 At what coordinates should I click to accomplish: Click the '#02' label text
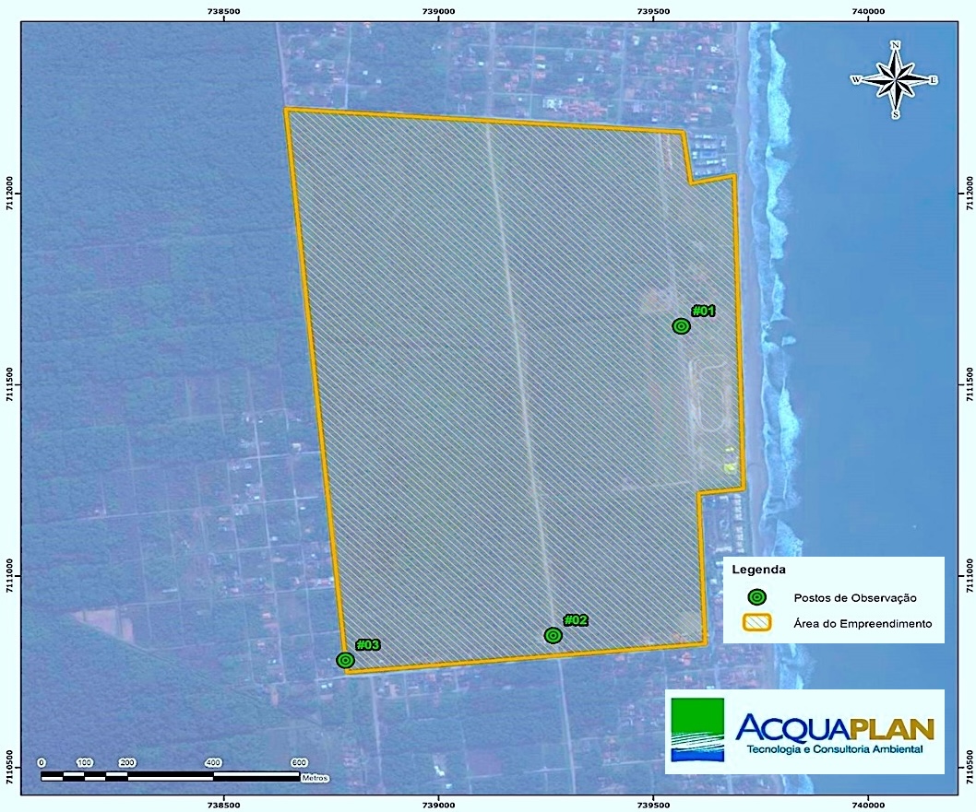tap(576, 620)
